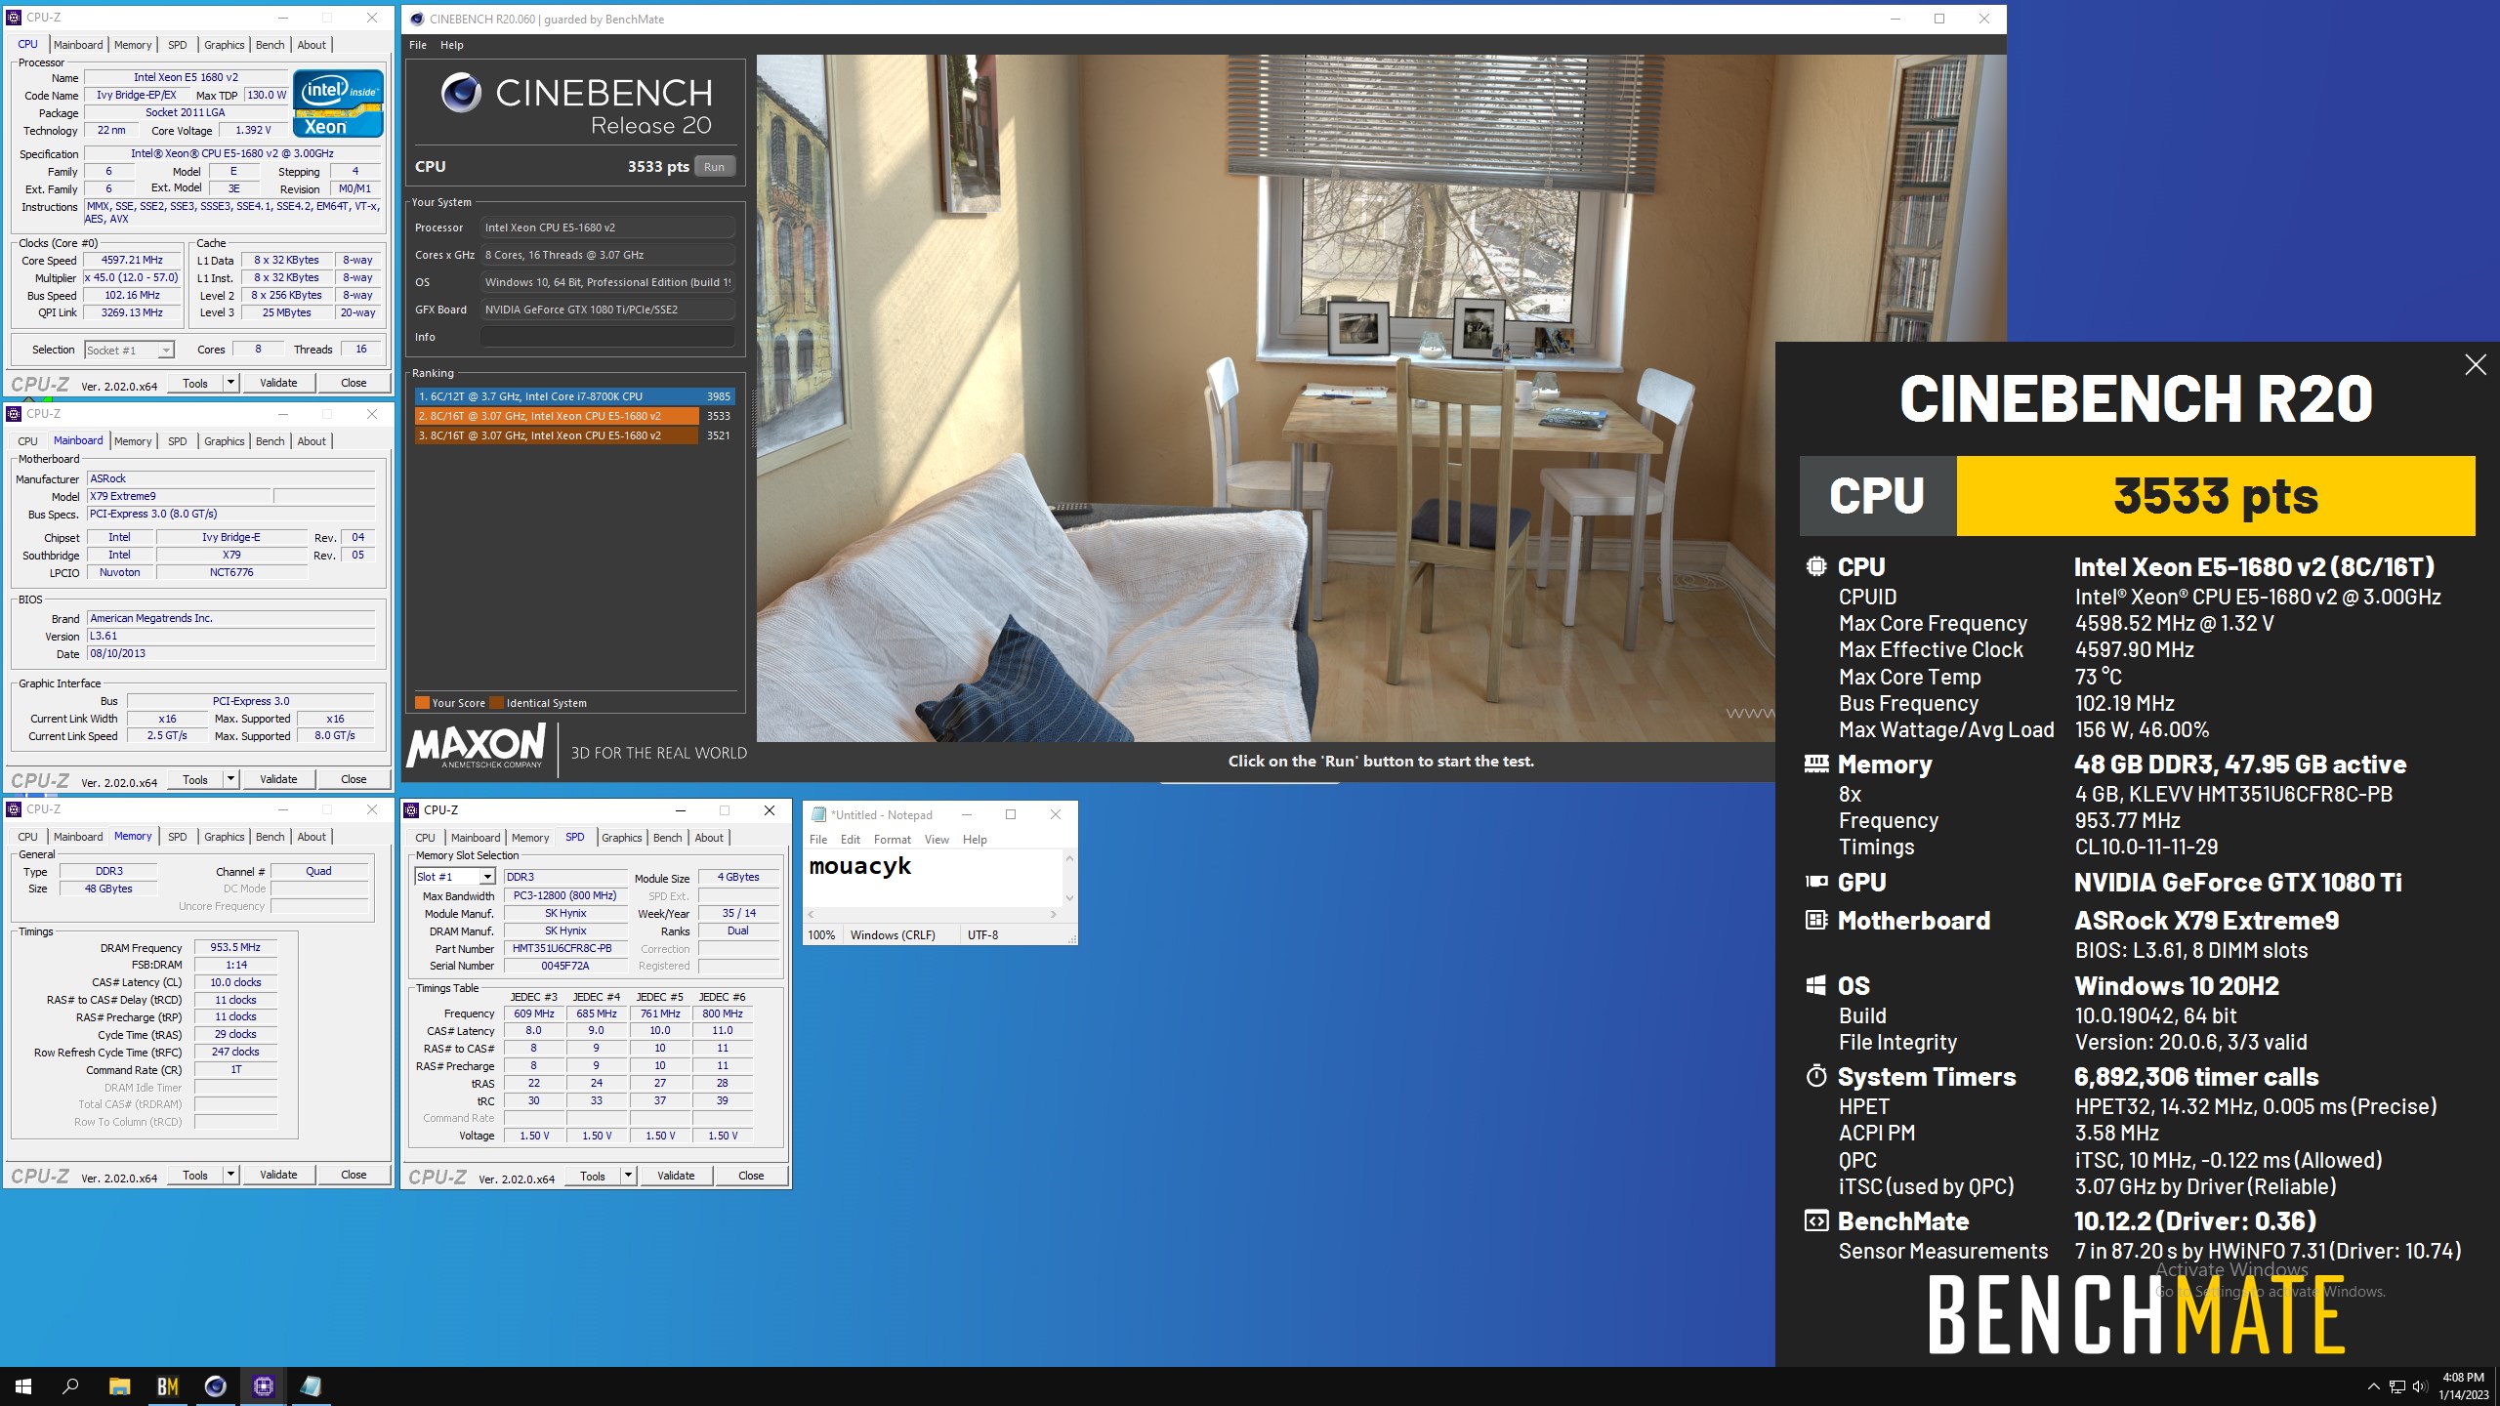The image size is (2500, 1406).
Task: Switch to the Mainboard tab in the top CPU-Z window
Action: point(78,45)
